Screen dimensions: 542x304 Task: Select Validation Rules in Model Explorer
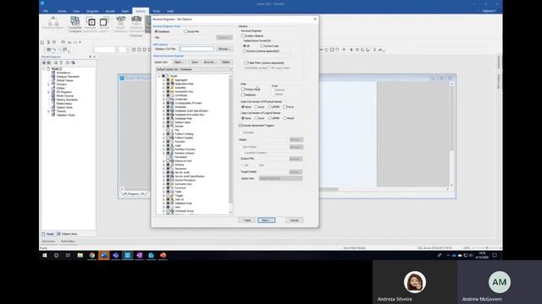[x=65, y=115]
